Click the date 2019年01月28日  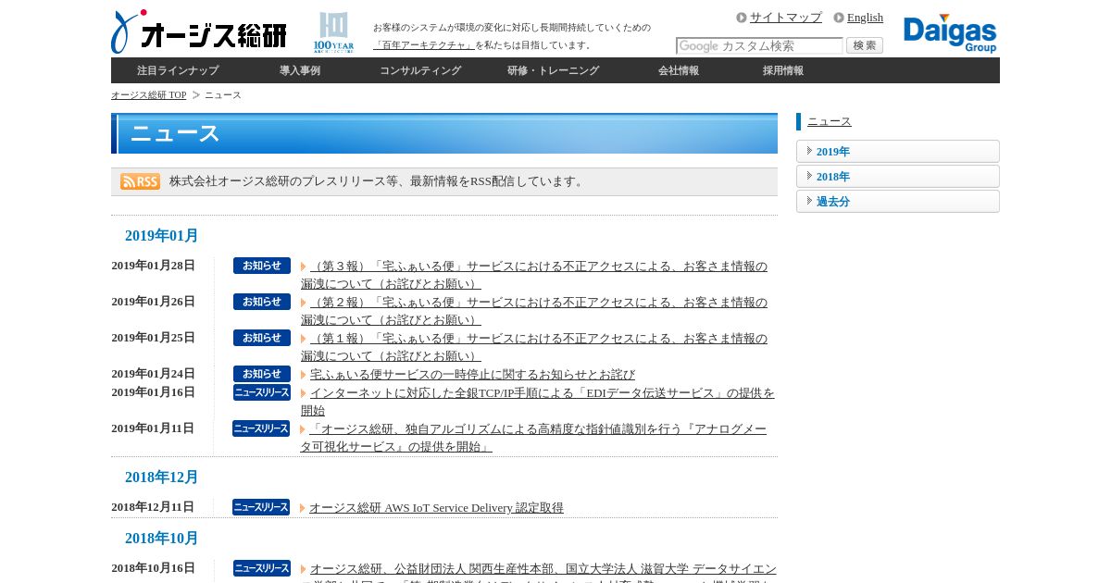click(154, 266)
